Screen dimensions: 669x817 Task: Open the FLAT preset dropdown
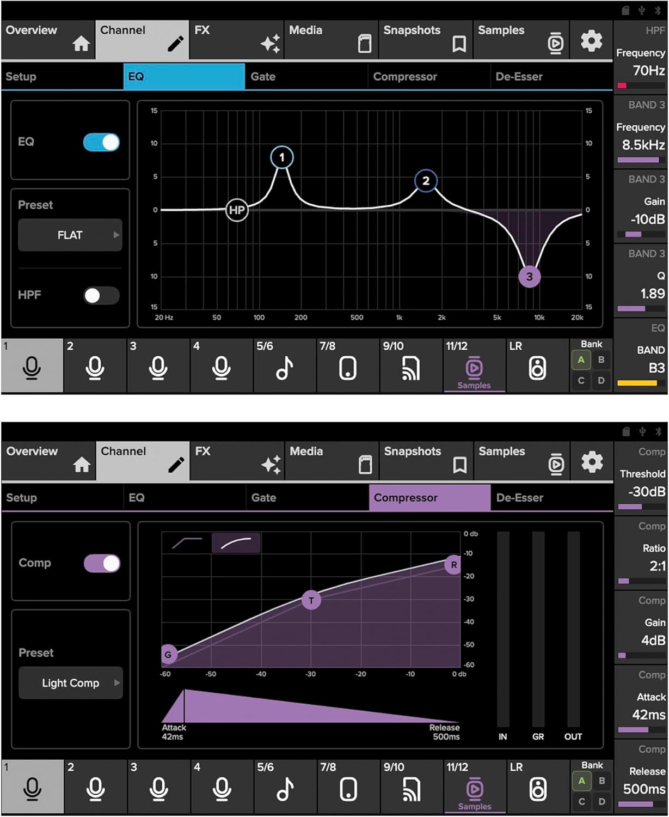(x=70, y=235)
